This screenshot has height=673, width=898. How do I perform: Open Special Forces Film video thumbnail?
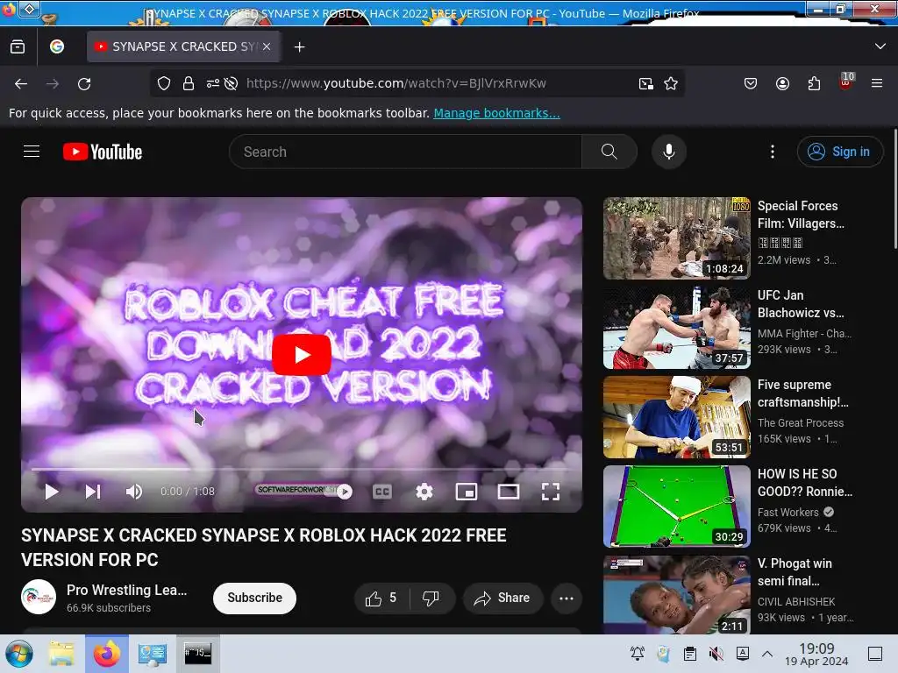click(677, 238)
